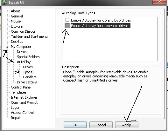This screenshot has width=168, height=131.
Task: Select Handlers under AutoPlay
Action: 30,77
